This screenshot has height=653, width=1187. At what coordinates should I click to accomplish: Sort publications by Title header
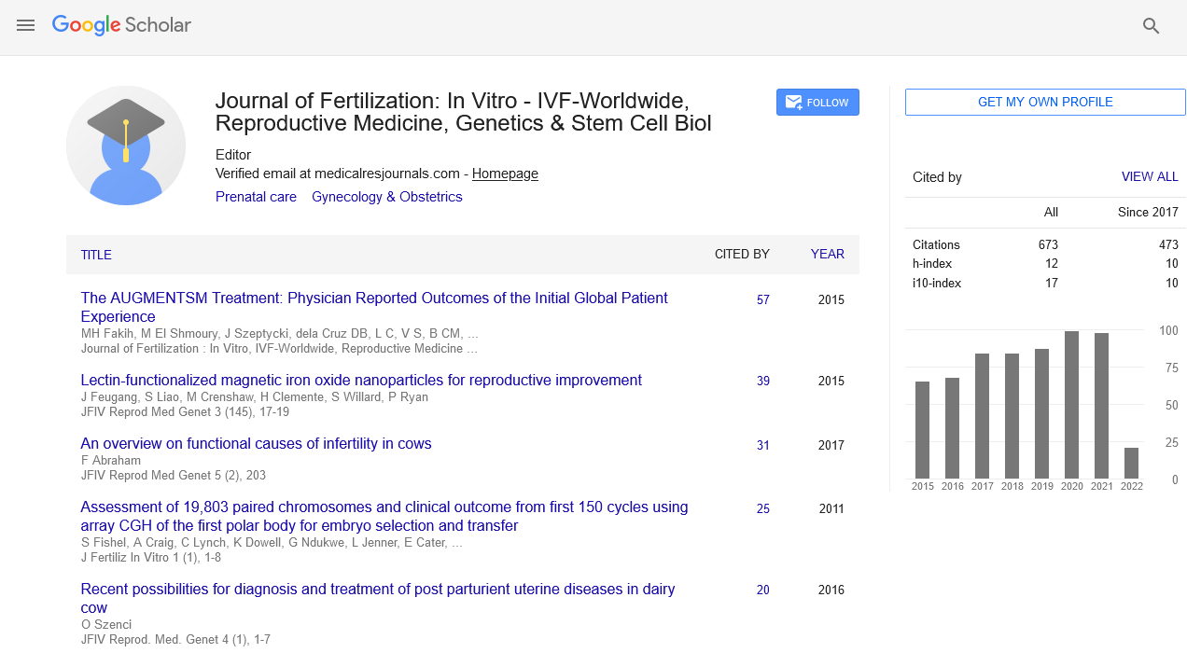[x=96, y=255]
